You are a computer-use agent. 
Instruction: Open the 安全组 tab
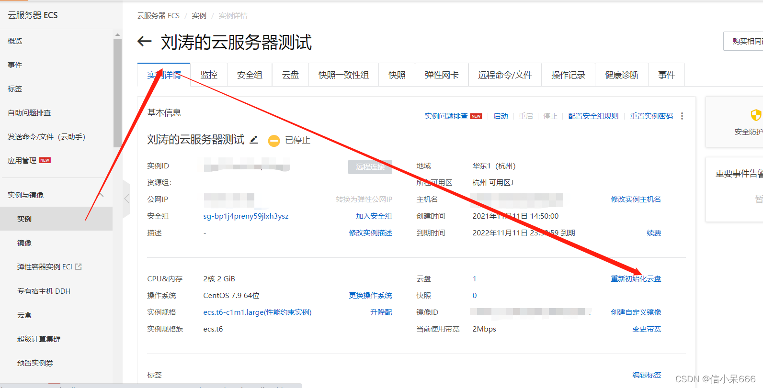250,75
